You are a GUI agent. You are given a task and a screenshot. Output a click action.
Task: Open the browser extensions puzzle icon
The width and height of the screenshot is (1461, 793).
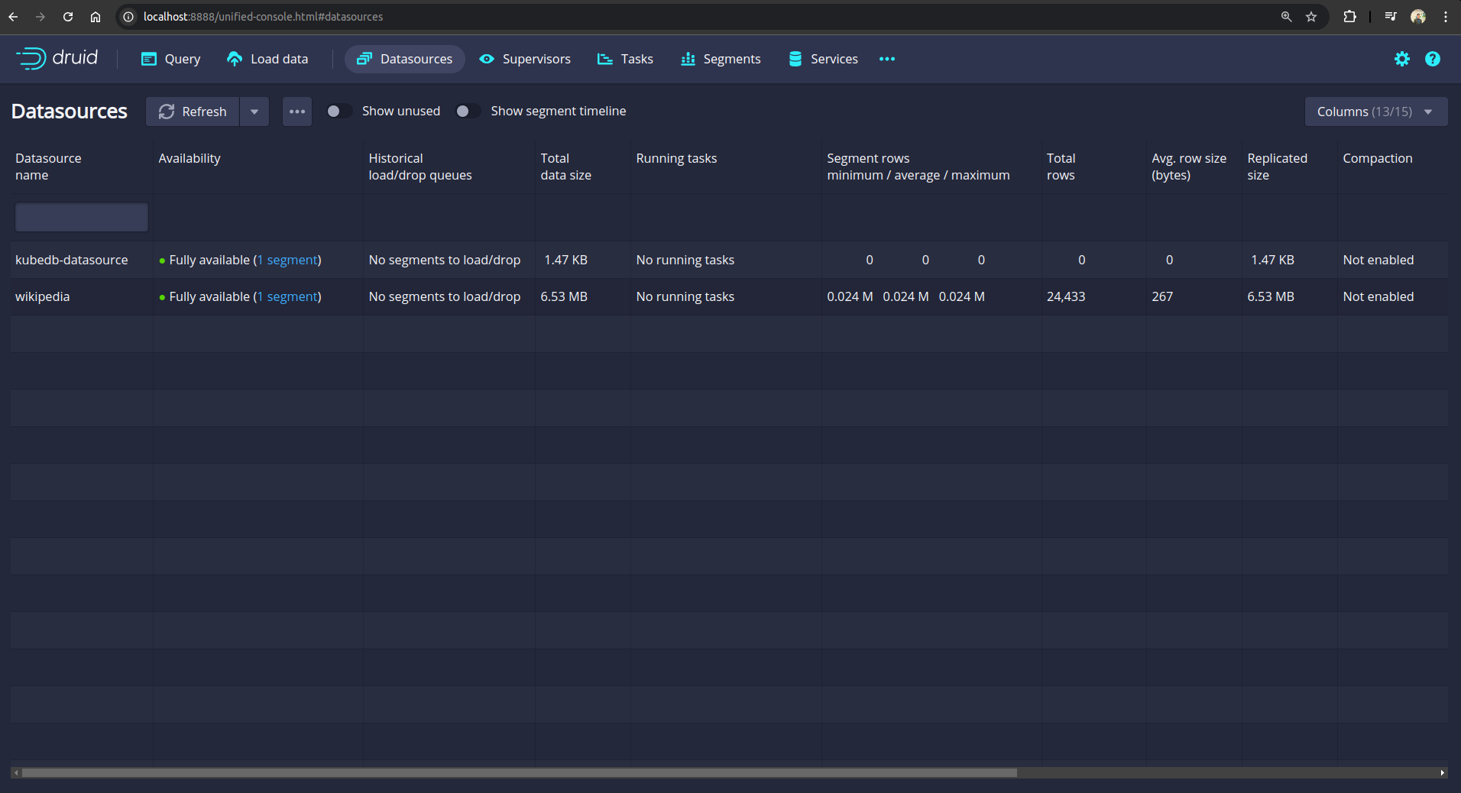[x=1349, y=17]
